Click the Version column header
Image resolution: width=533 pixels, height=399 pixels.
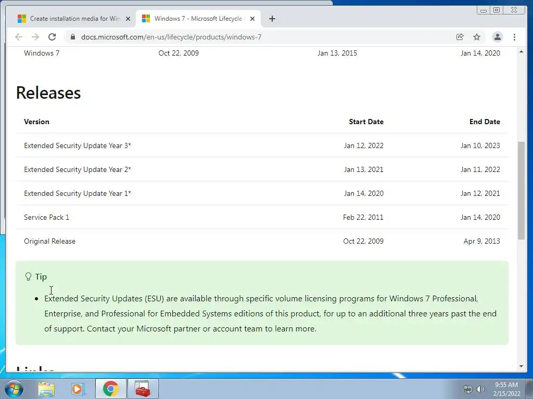(36, 122)
